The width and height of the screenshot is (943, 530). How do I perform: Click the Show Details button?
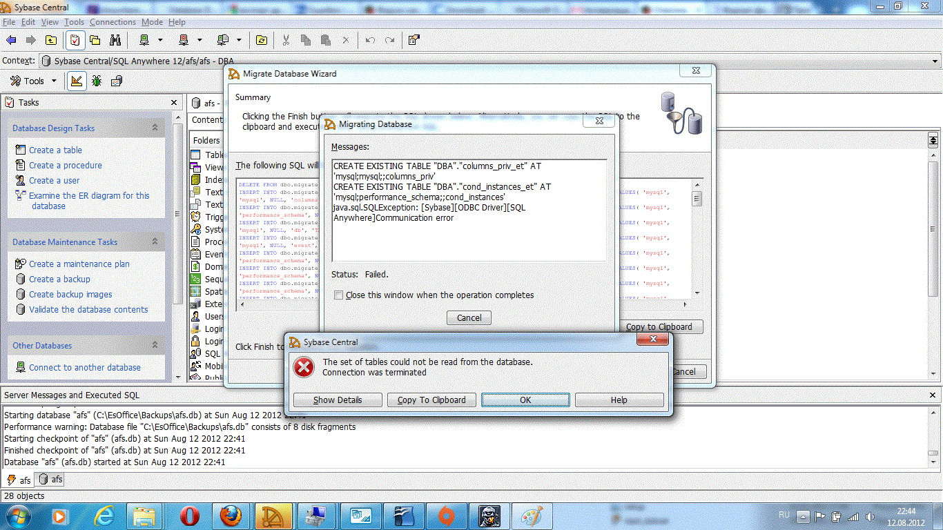pyautogui.click(x=338, y=400)
